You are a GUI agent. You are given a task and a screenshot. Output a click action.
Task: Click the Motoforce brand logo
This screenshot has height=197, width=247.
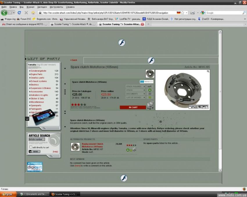tap(146, 82)
